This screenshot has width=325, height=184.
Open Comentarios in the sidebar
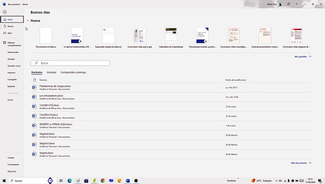[x=13, y=165]
